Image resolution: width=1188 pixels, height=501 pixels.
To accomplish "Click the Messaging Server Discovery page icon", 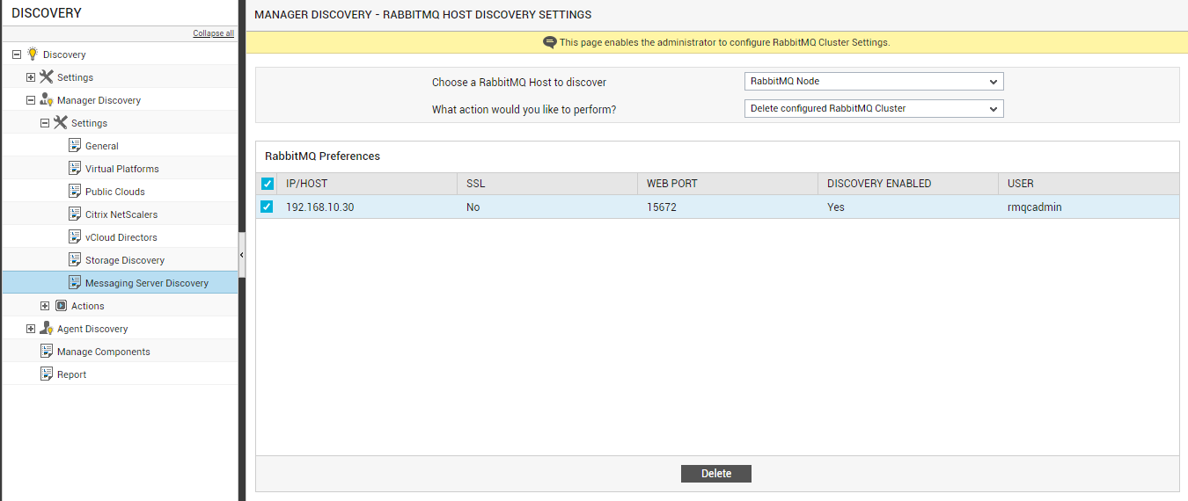I will (x=75, y=282).
